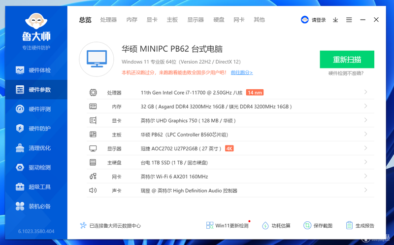Switch to the 硬盘 top tab
Screen dimensions: 394x245
click(x=219, y=20)
